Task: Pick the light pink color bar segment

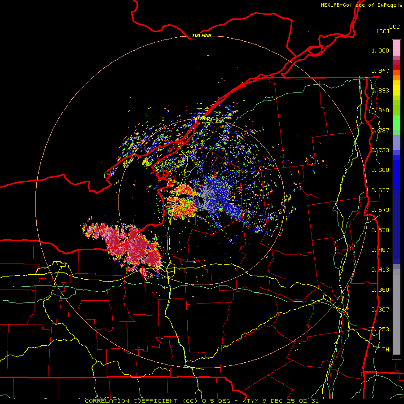Action: [x=396, y=48]
